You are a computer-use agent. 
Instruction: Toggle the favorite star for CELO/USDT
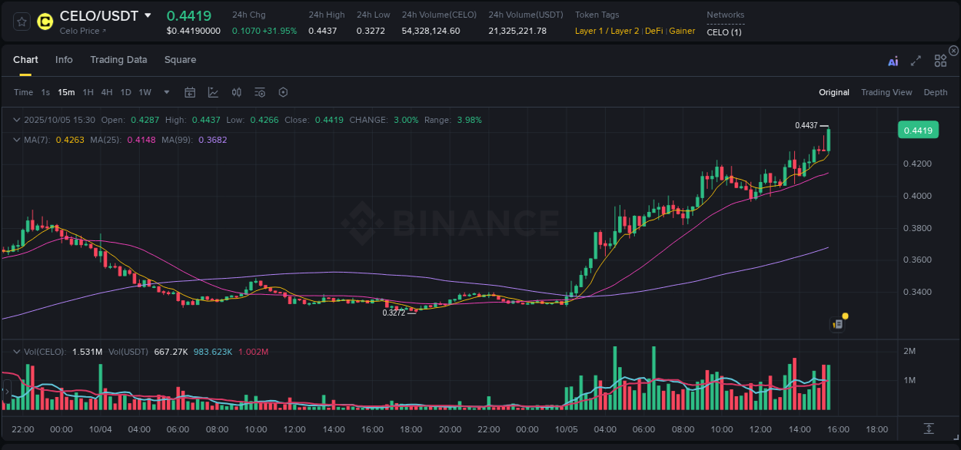point(21,22)
